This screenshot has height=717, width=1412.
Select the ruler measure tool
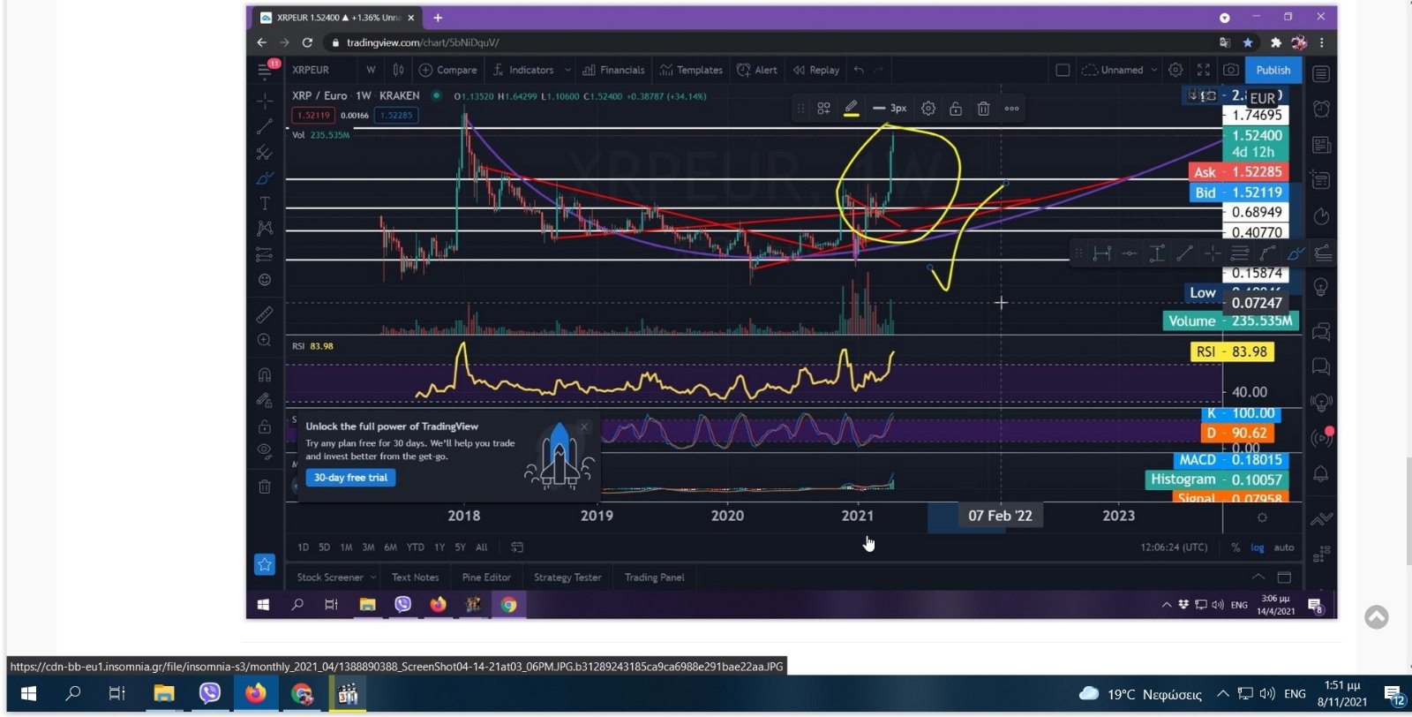(264, 314)
